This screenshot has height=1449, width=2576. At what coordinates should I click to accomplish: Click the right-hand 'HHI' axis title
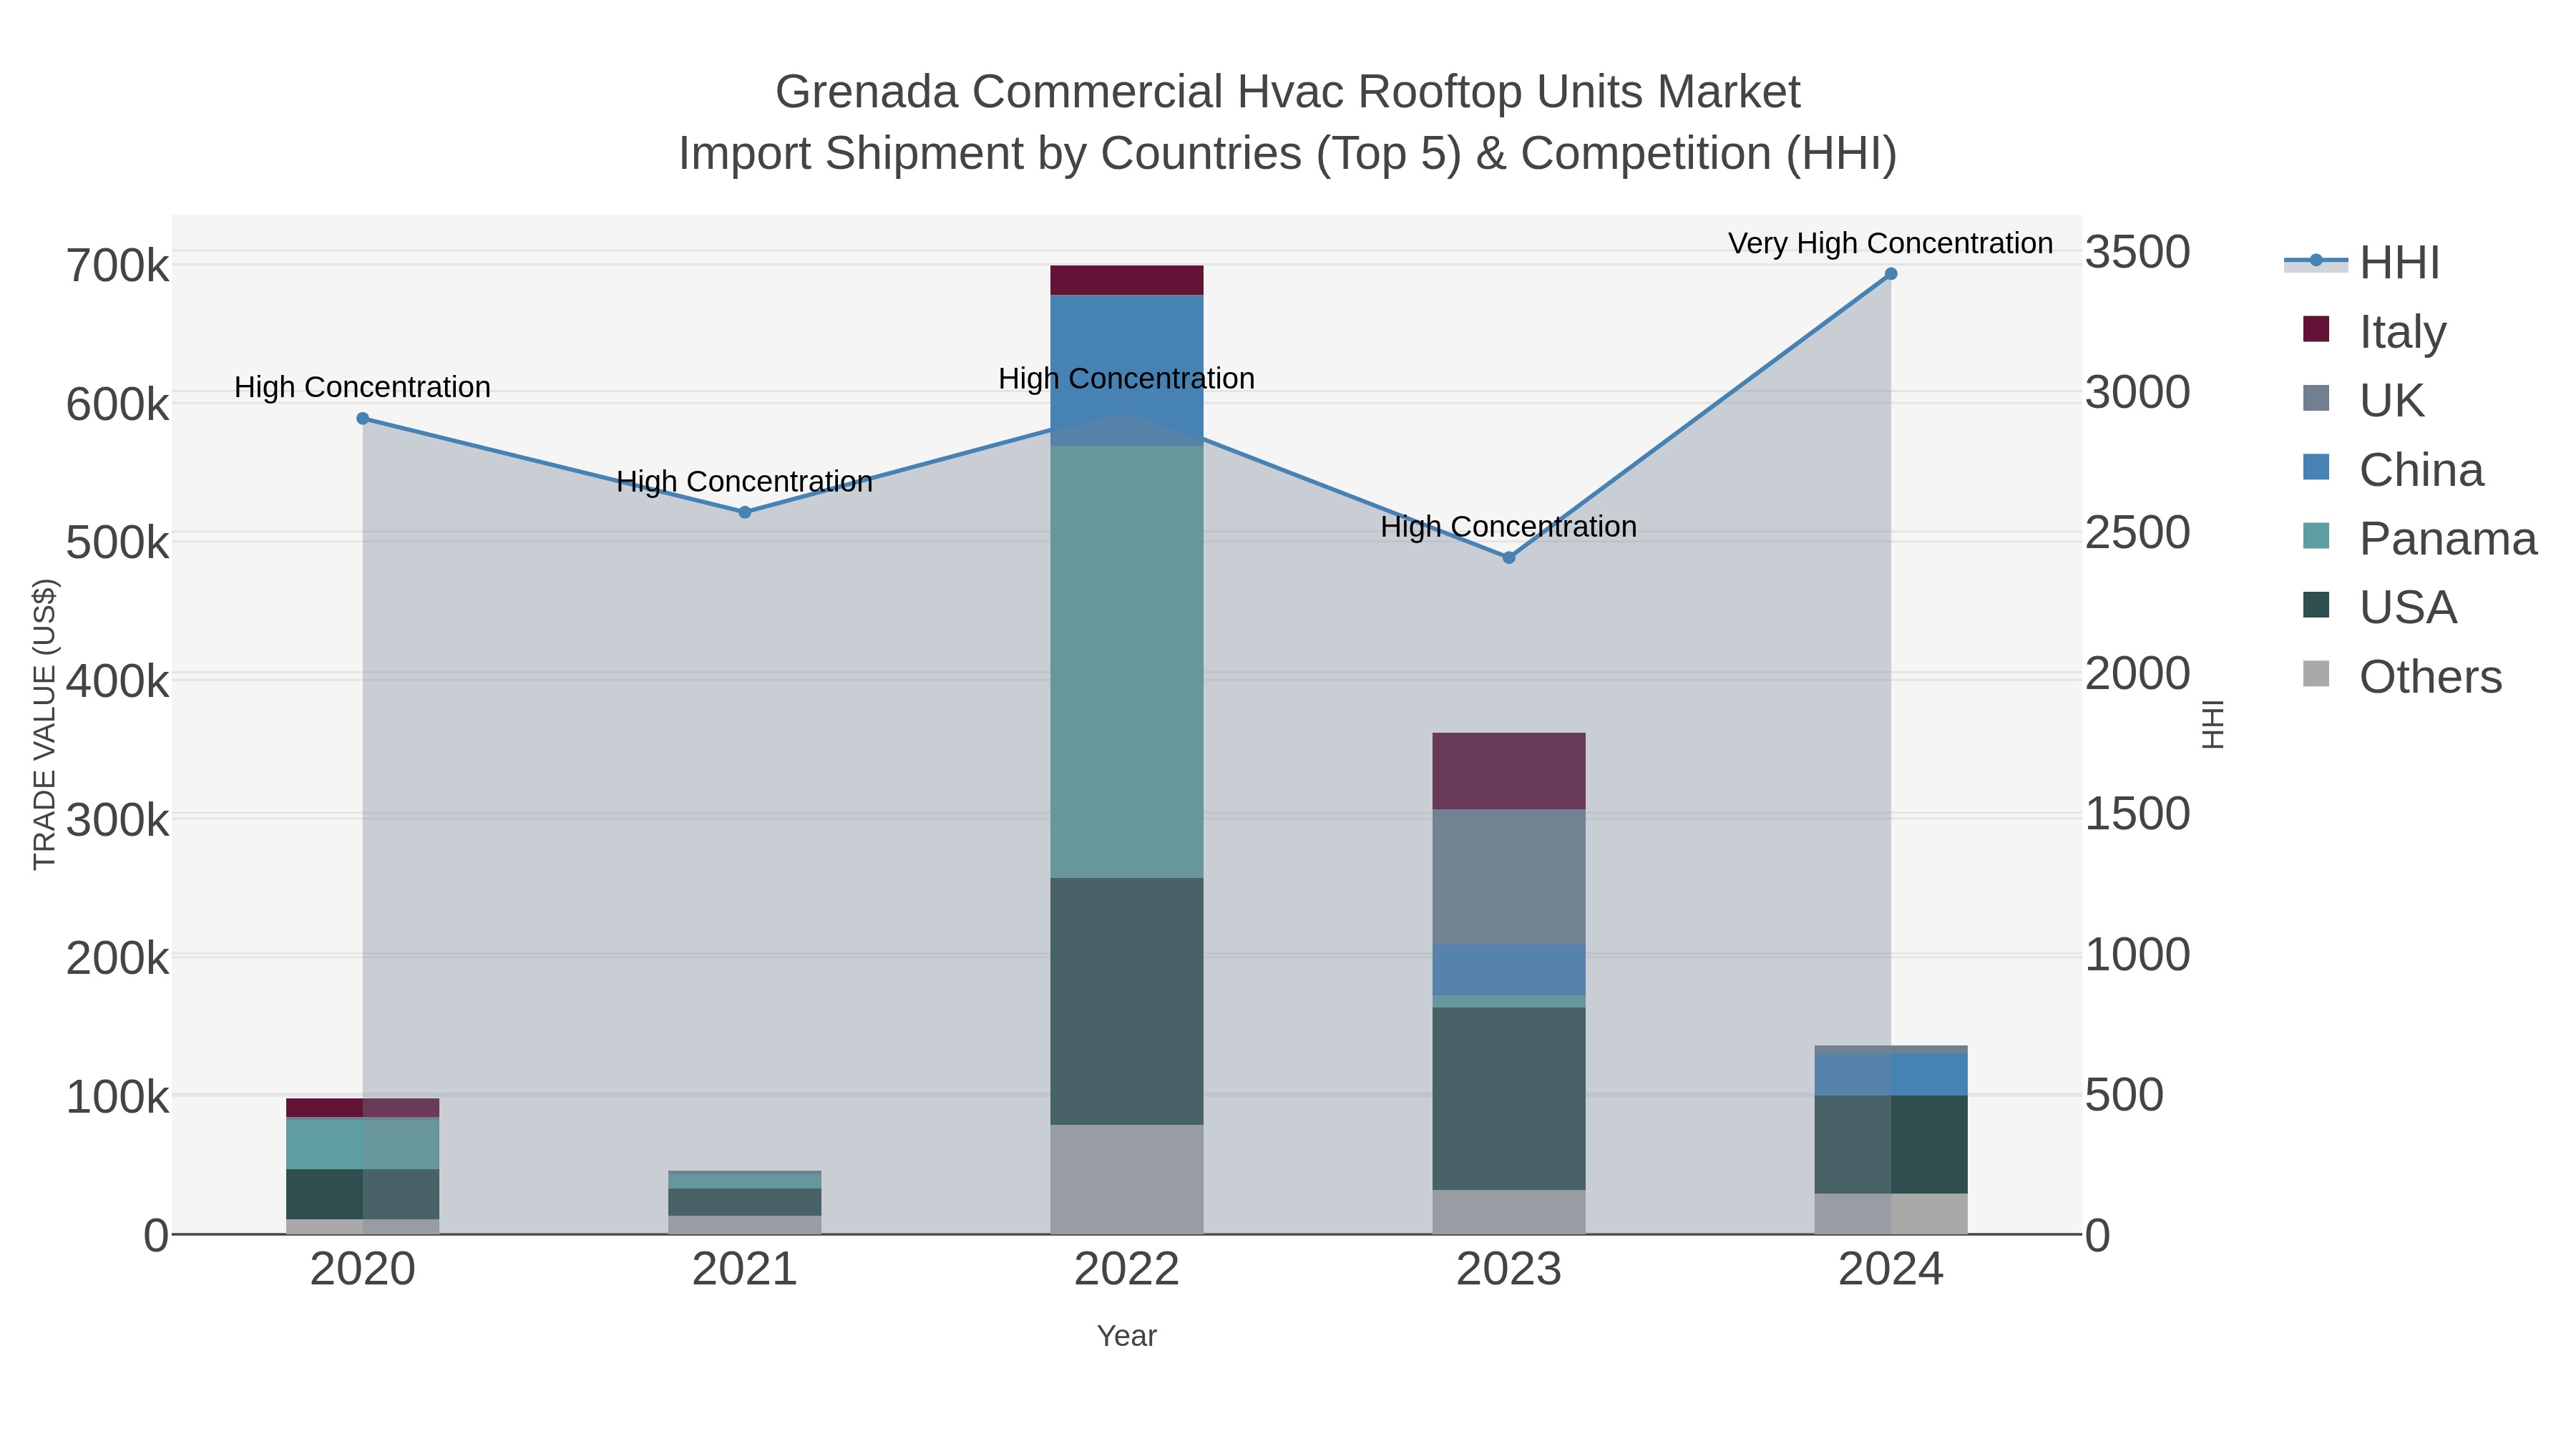tap(2214, 725)
